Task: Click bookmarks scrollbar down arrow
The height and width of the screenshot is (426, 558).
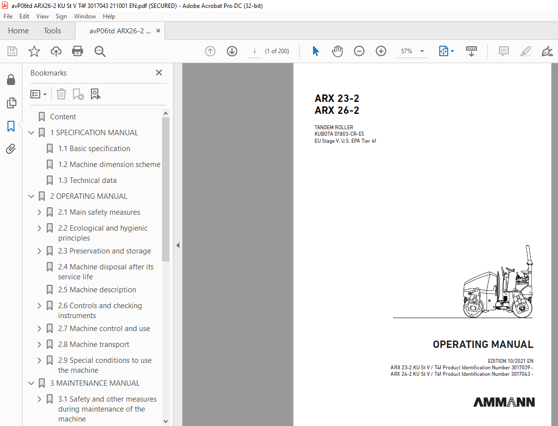Action: click(x=165, y=422)
